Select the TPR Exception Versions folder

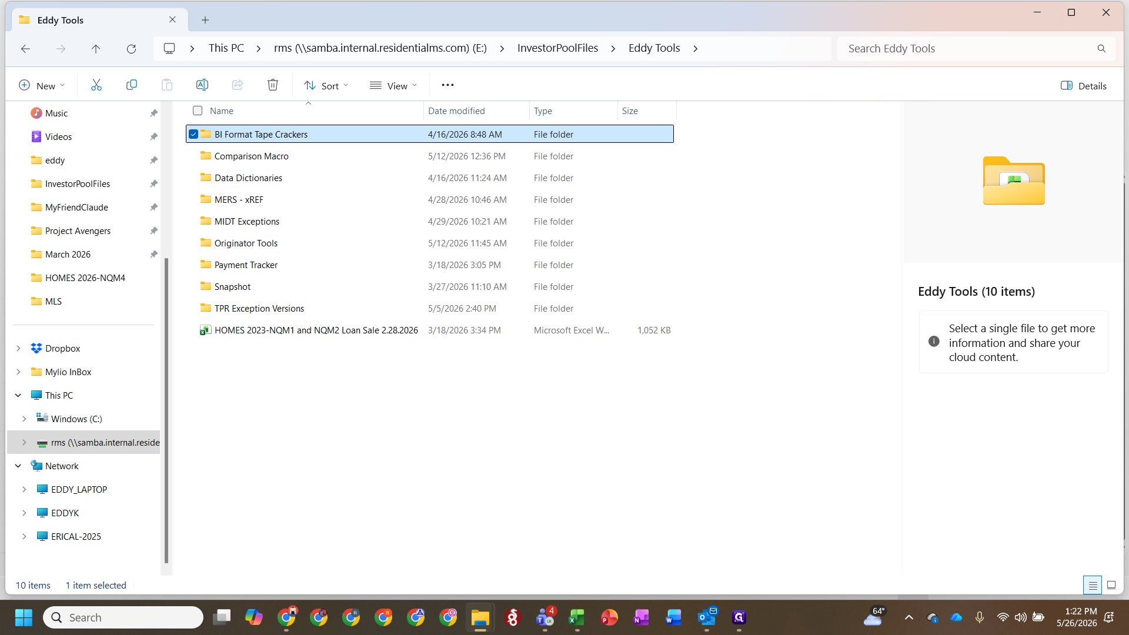[430, 309]
